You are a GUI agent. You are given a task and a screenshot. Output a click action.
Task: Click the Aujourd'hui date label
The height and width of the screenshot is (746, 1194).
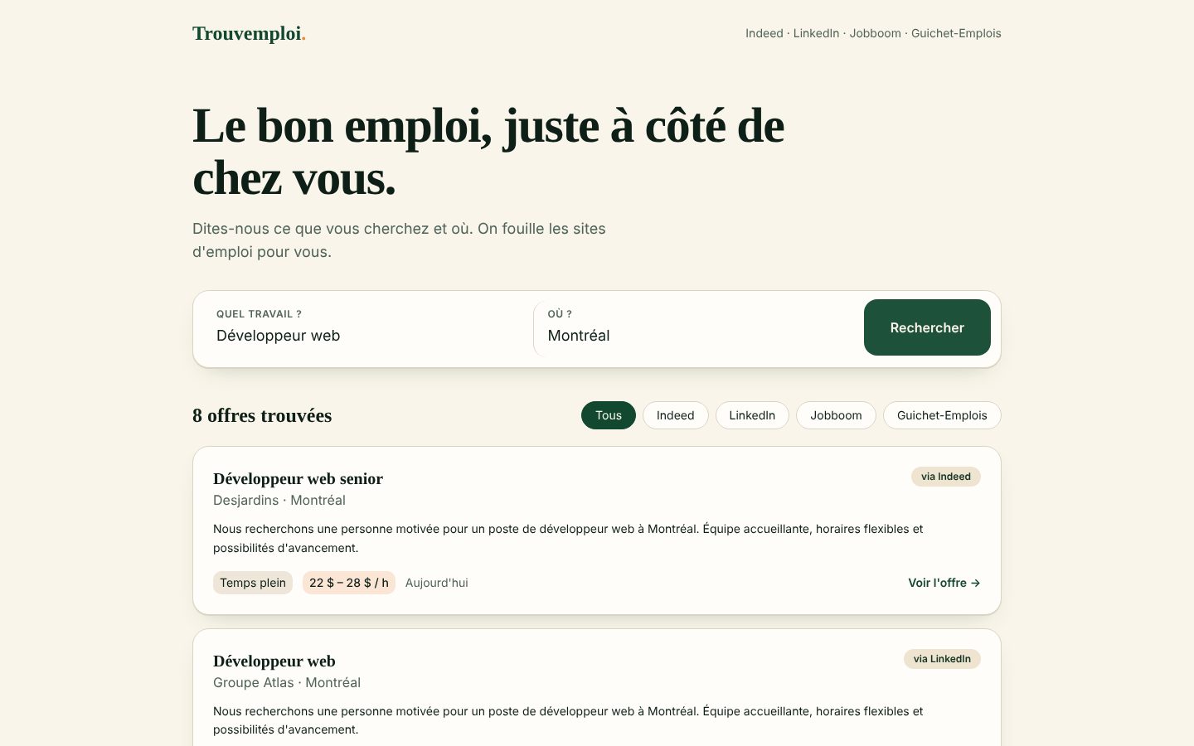click(437, 583)
